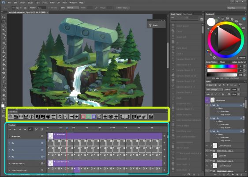Hide the atmosphere layer in Layers panel

point(207,100)
